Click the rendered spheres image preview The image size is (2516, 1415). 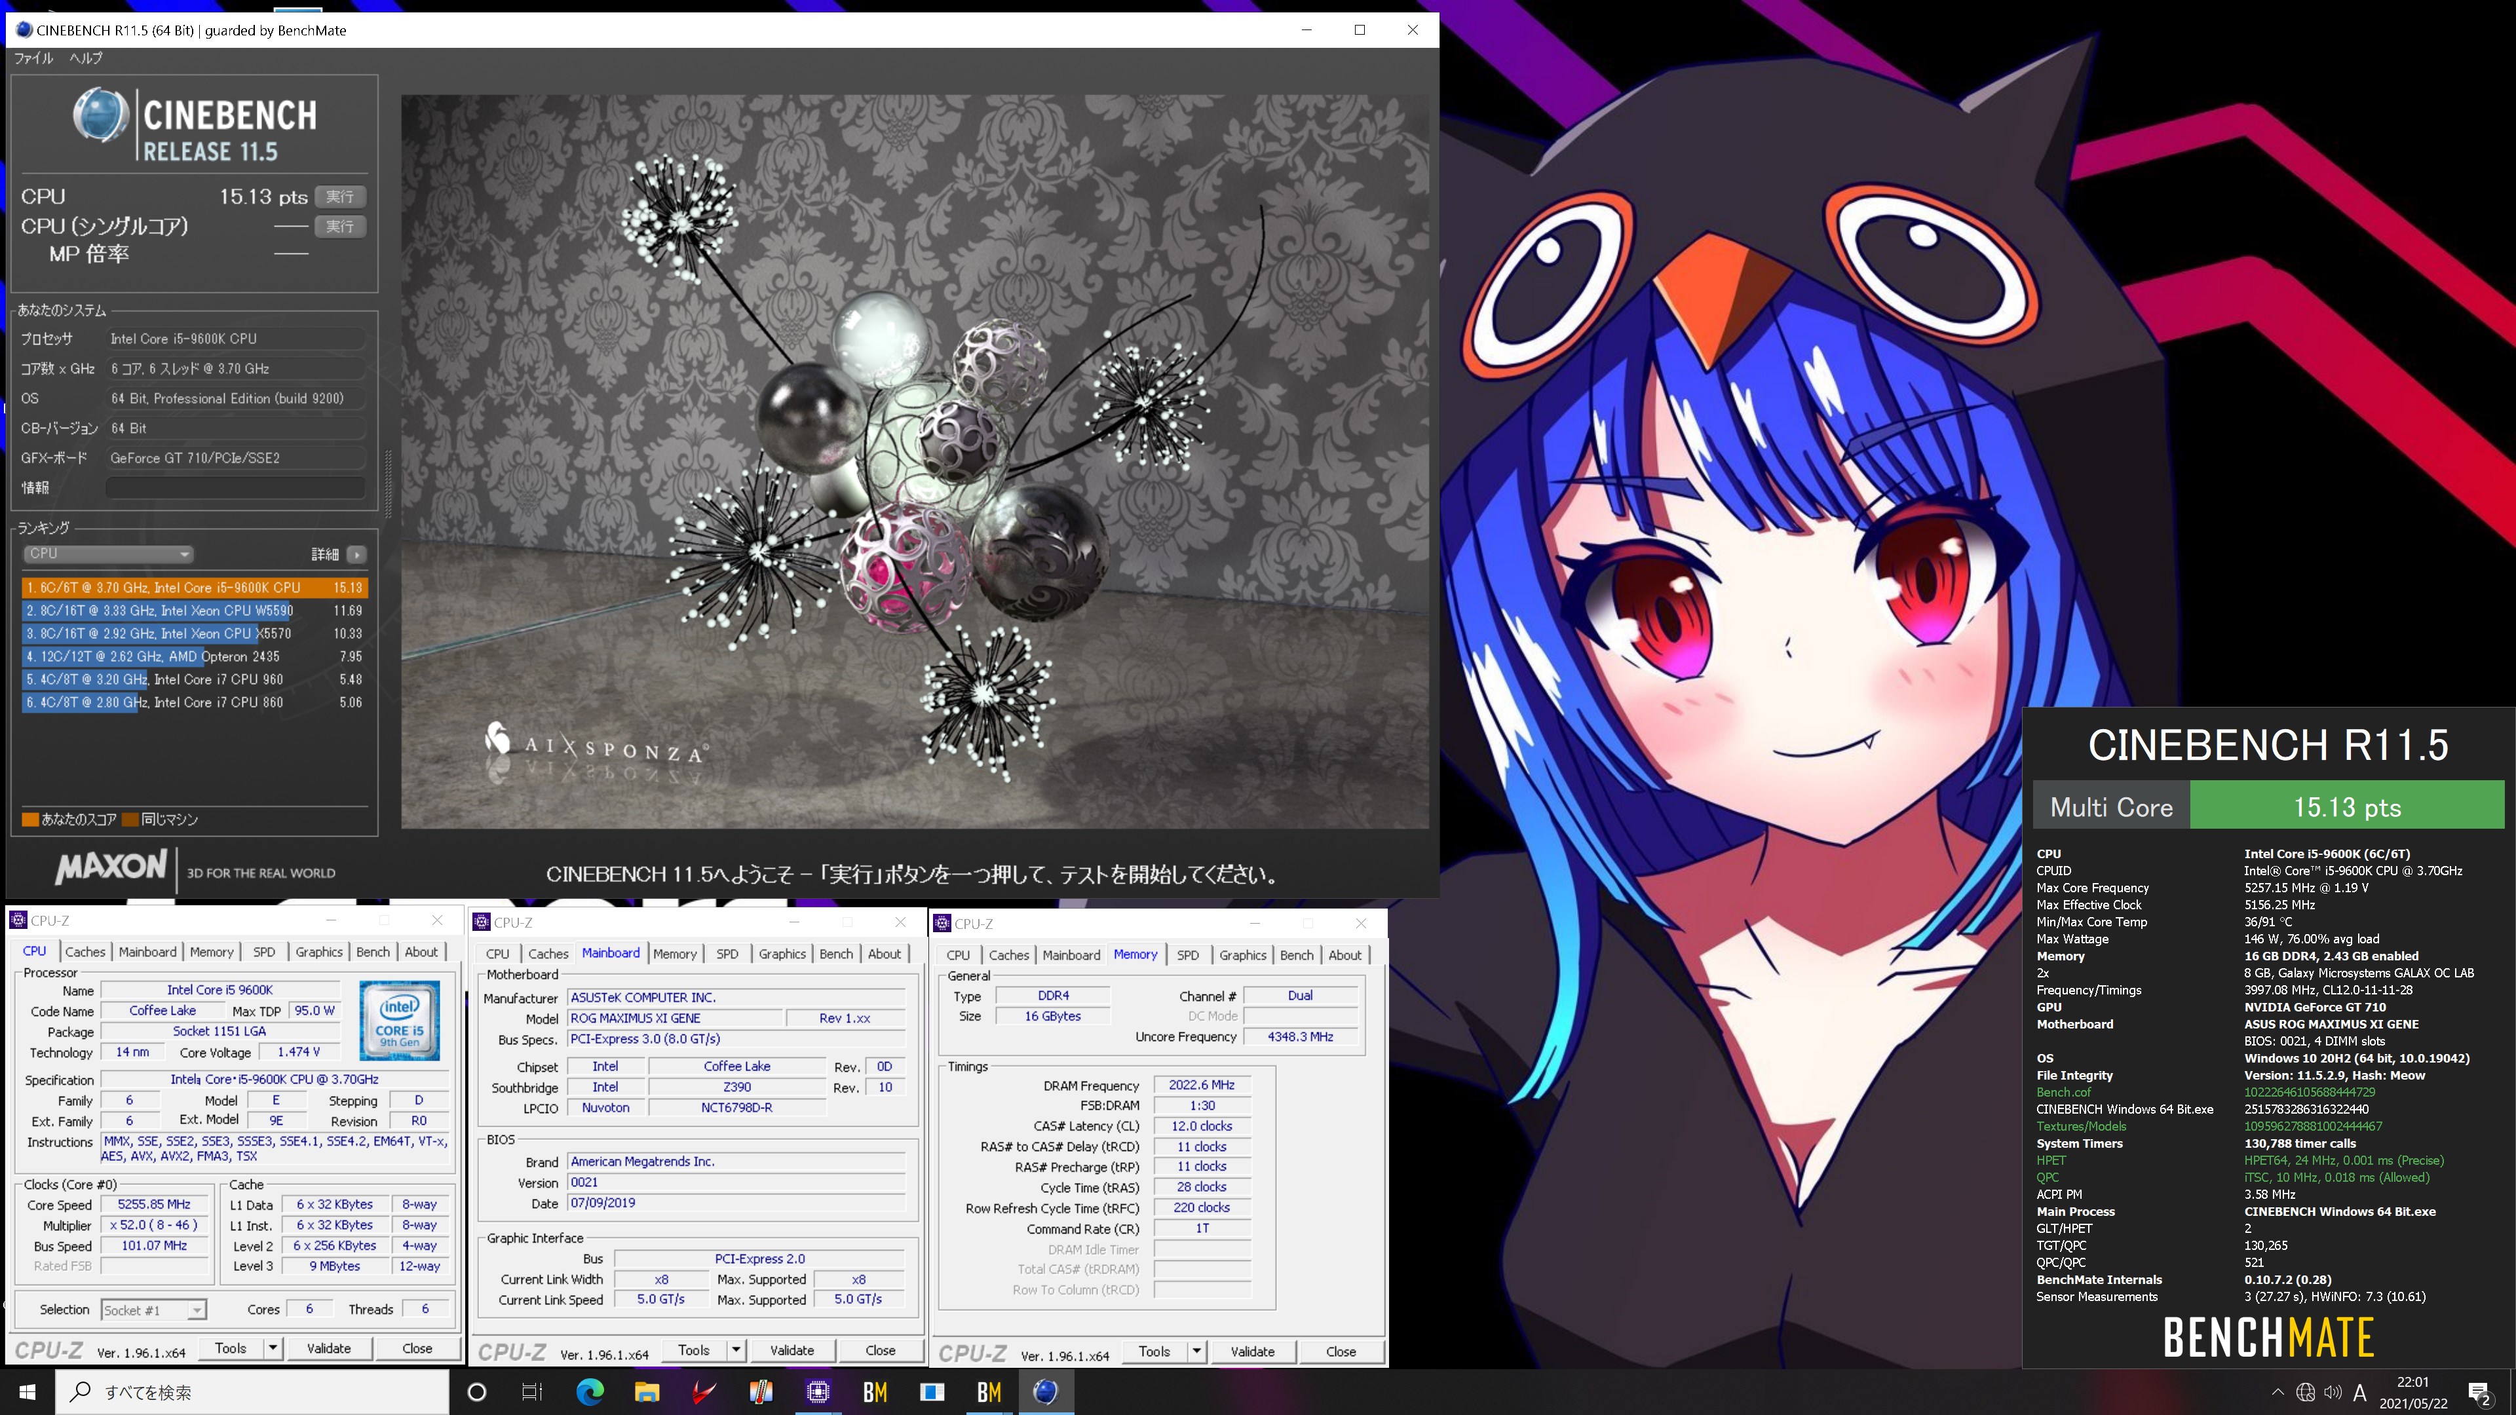(x=914, y=461)
